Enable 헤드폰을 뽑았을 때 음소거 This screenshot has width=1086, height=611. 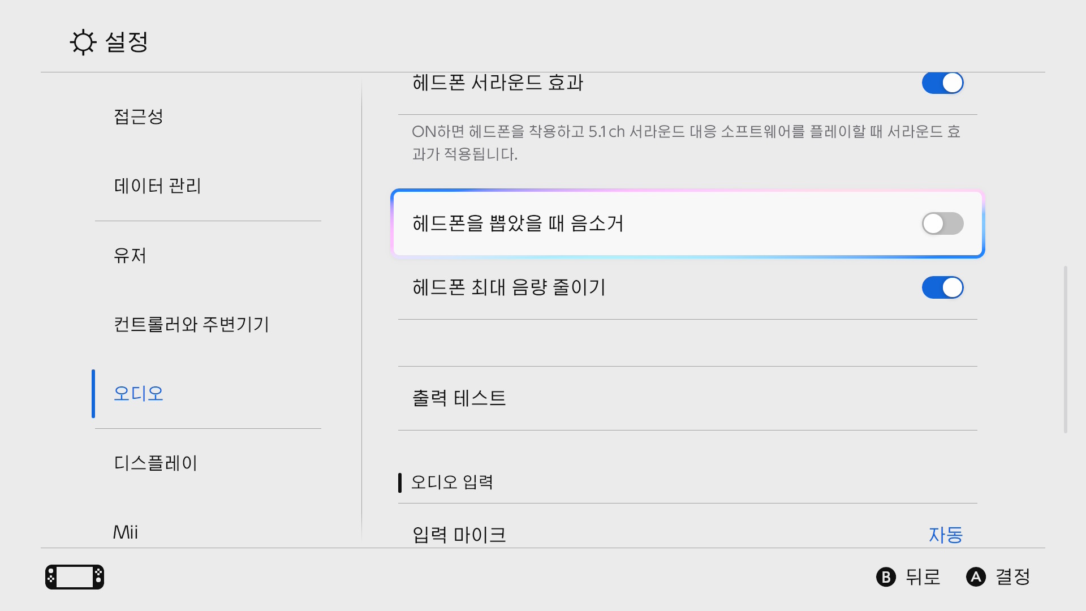[942, 223]
